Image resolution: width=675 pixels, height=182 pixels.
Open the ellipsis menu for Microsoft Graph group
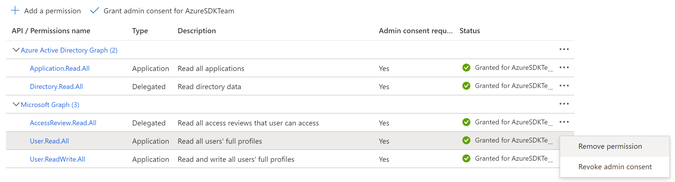(564, 104)
